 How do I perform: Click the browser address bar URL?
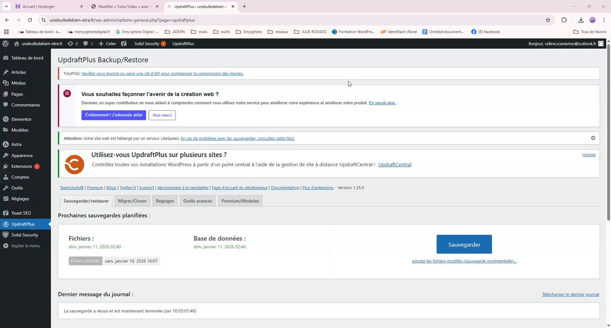[x=122, y=20]
